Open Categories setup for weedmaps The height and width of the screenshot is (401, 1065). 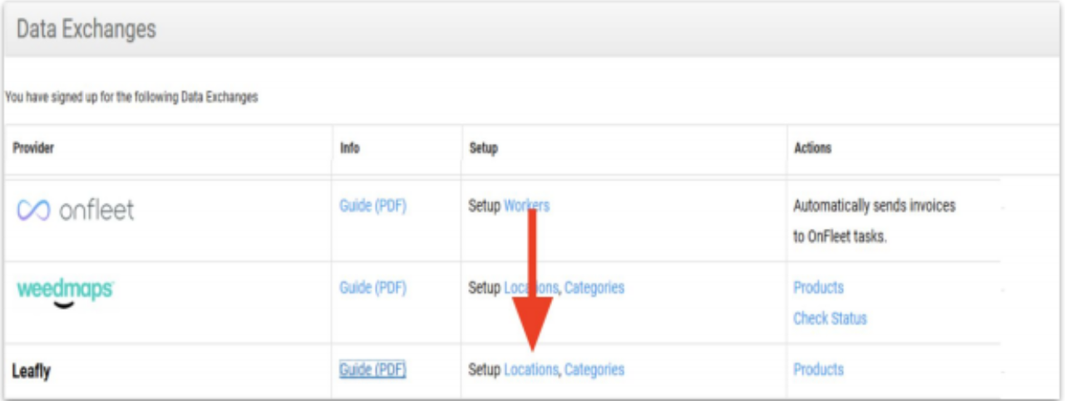pos(594,288)
